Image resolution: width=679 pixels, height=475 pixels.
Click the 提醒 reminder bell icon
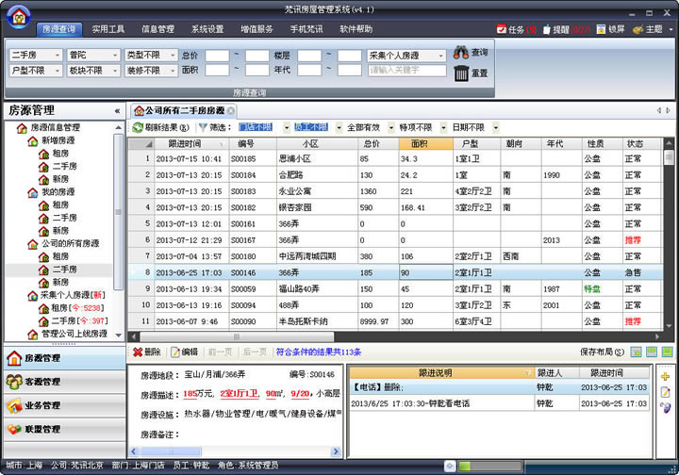(548, 29)
